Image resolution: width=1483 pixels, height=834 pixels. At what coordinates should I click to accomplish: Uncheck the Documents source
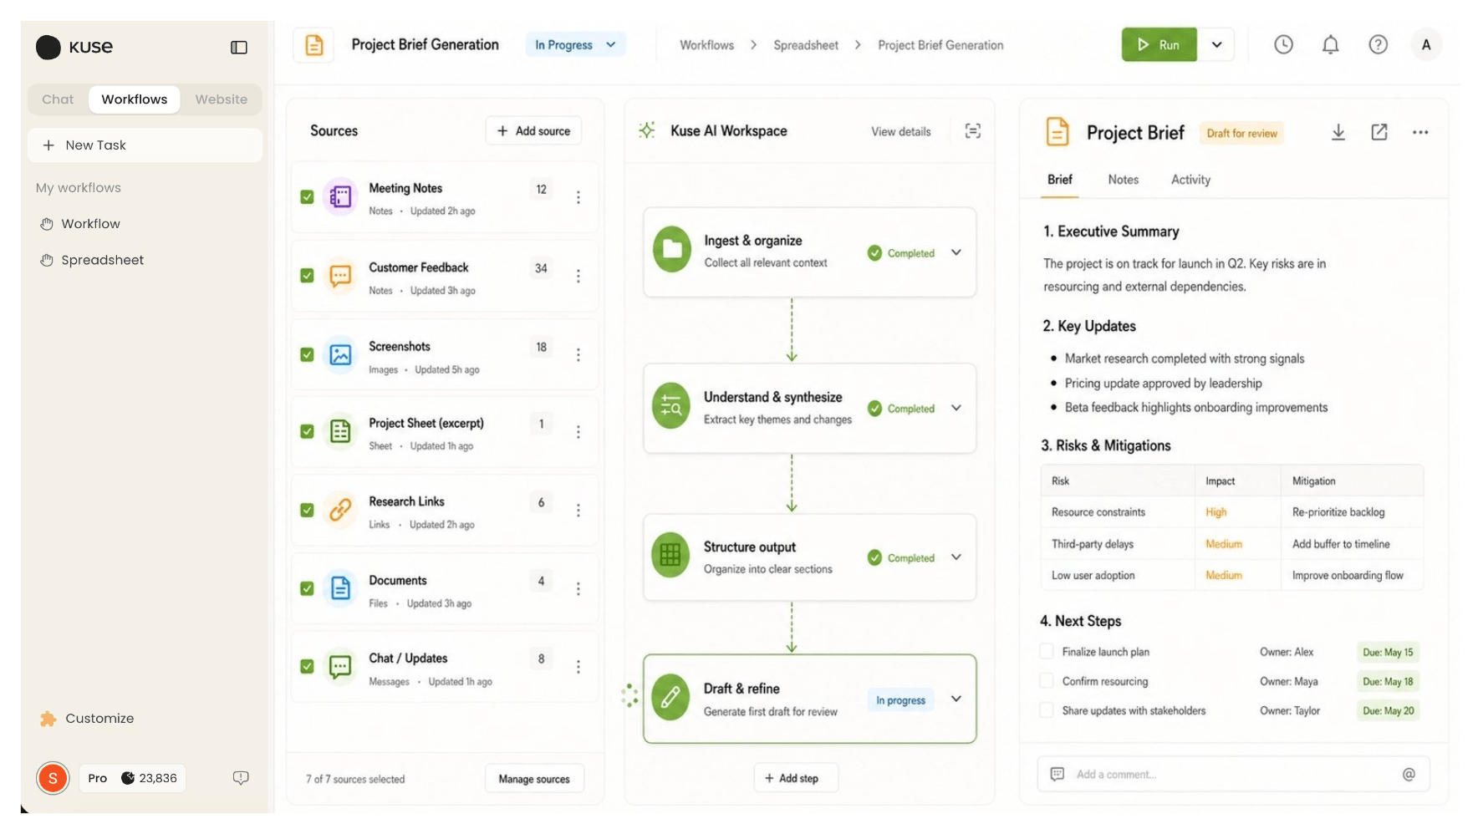click(307, 588)
